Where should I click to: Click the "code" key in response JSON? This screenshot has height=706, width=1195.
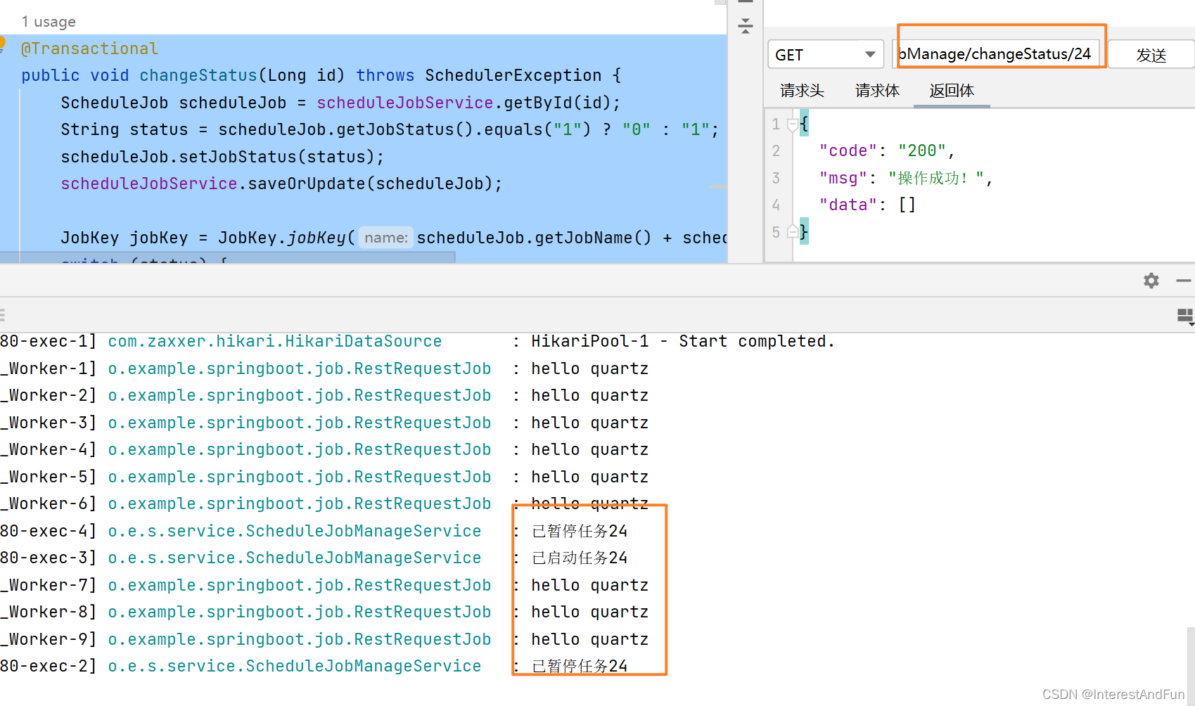[848, 150]
